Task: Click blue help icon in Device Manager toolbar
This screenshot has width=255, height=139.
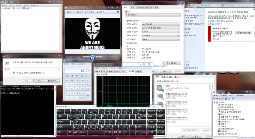Action: [x=226, y=99]
